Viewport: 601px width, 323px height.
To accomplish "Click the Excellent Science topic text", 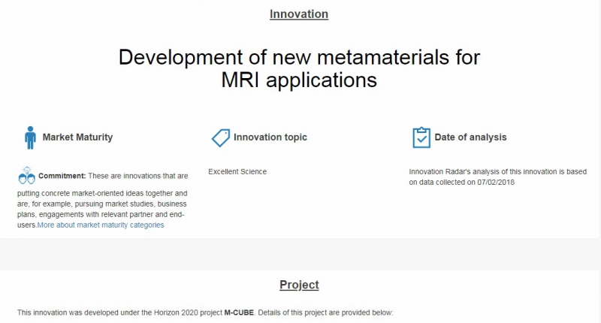I will tap(237, 172).
